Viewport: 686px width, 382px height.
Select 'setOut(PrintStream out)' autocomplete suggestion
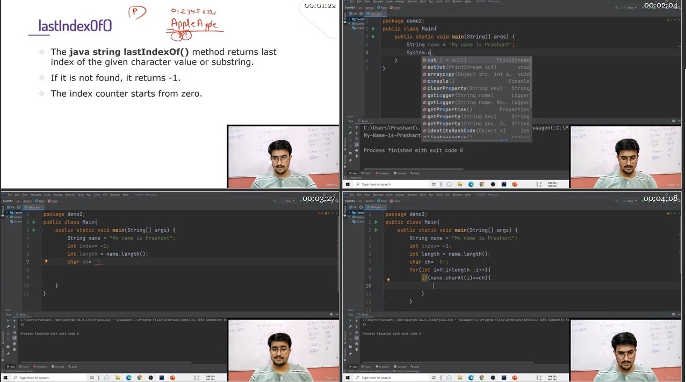(476, 67)
